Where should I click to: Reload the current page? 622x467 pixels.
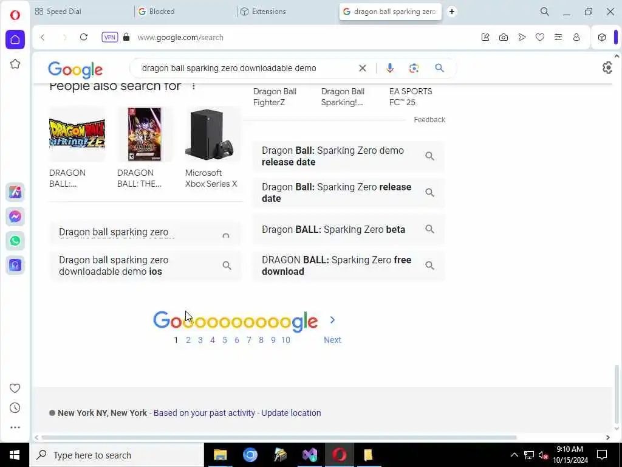click(x=84, y=37)
